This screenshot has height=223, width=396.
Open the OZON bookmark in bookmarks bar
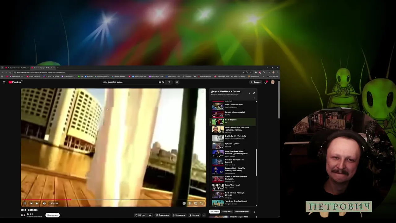pos(48,76)
